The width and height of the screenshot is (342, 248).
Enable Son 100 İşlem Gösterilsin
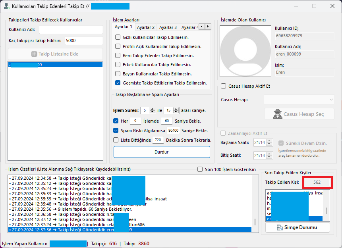click(x=200, y=169)
